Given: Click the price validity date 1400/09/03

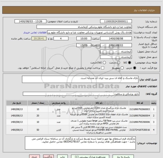Looking at the screenshot, I should pyautogui.click(x=116, y=45).
